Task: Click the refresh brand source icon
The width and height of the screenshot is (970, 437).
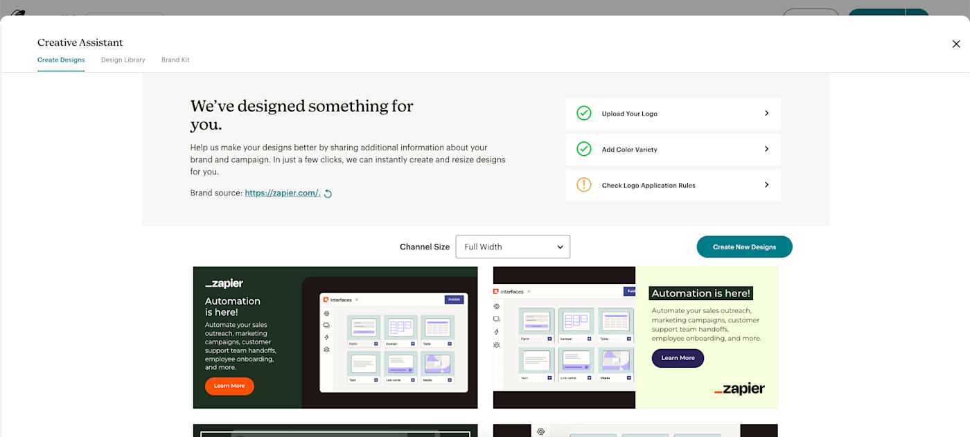Action: (x=328, y=194)
